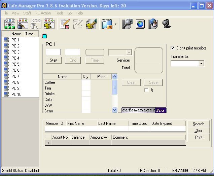Click the start time input field

click(53, 52)
